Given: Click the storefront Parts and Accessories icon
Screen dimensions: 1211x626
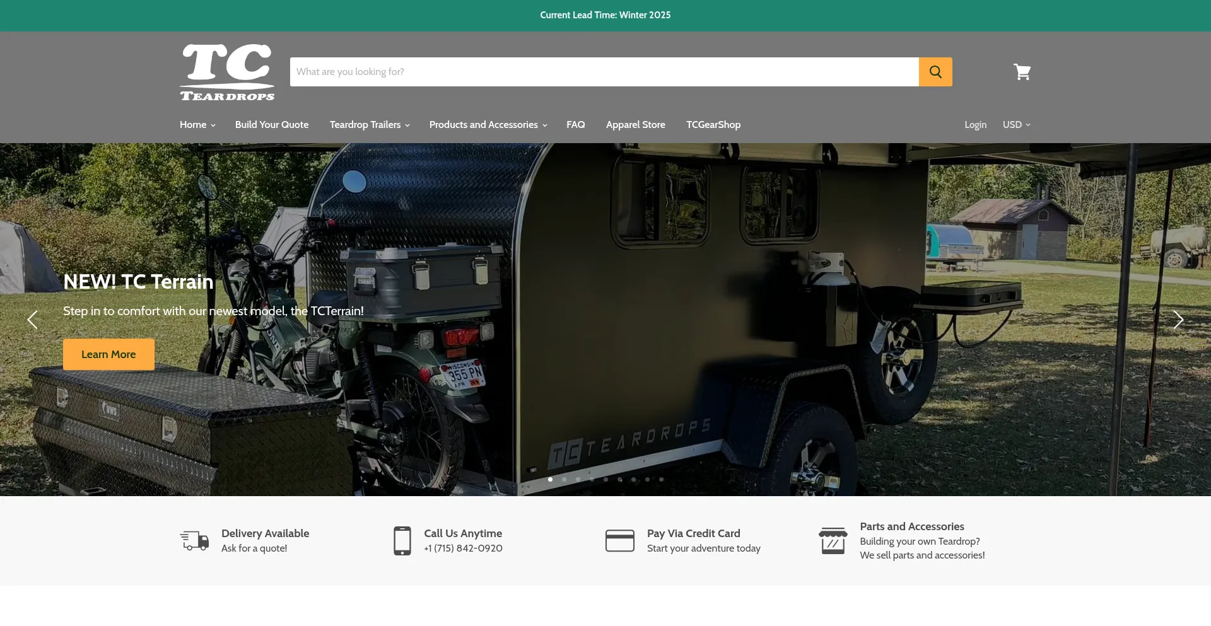Looking at the screenshot, I should 833,541.
